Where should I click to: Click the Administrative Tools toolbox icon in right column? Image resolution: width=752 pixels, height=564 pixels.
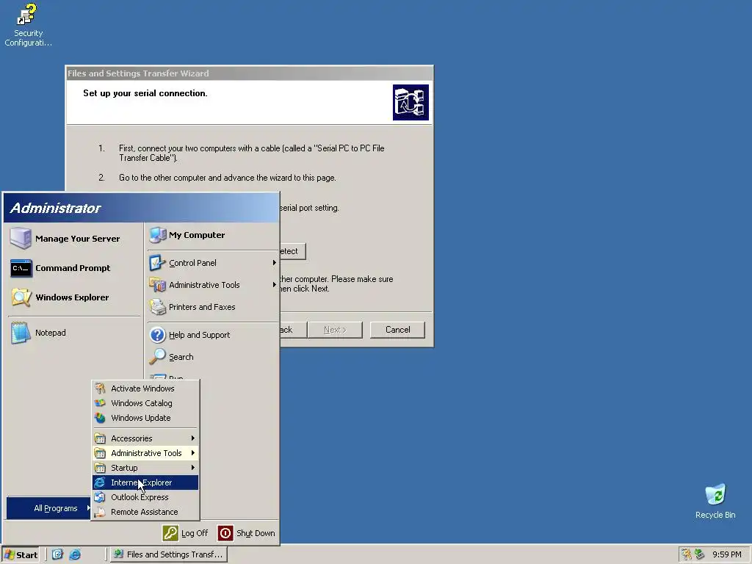coord(157,285)
